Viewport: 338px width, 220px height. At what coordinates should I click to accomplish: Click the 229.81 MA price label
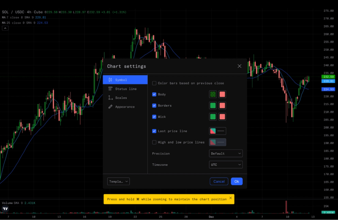click(328, 81)
